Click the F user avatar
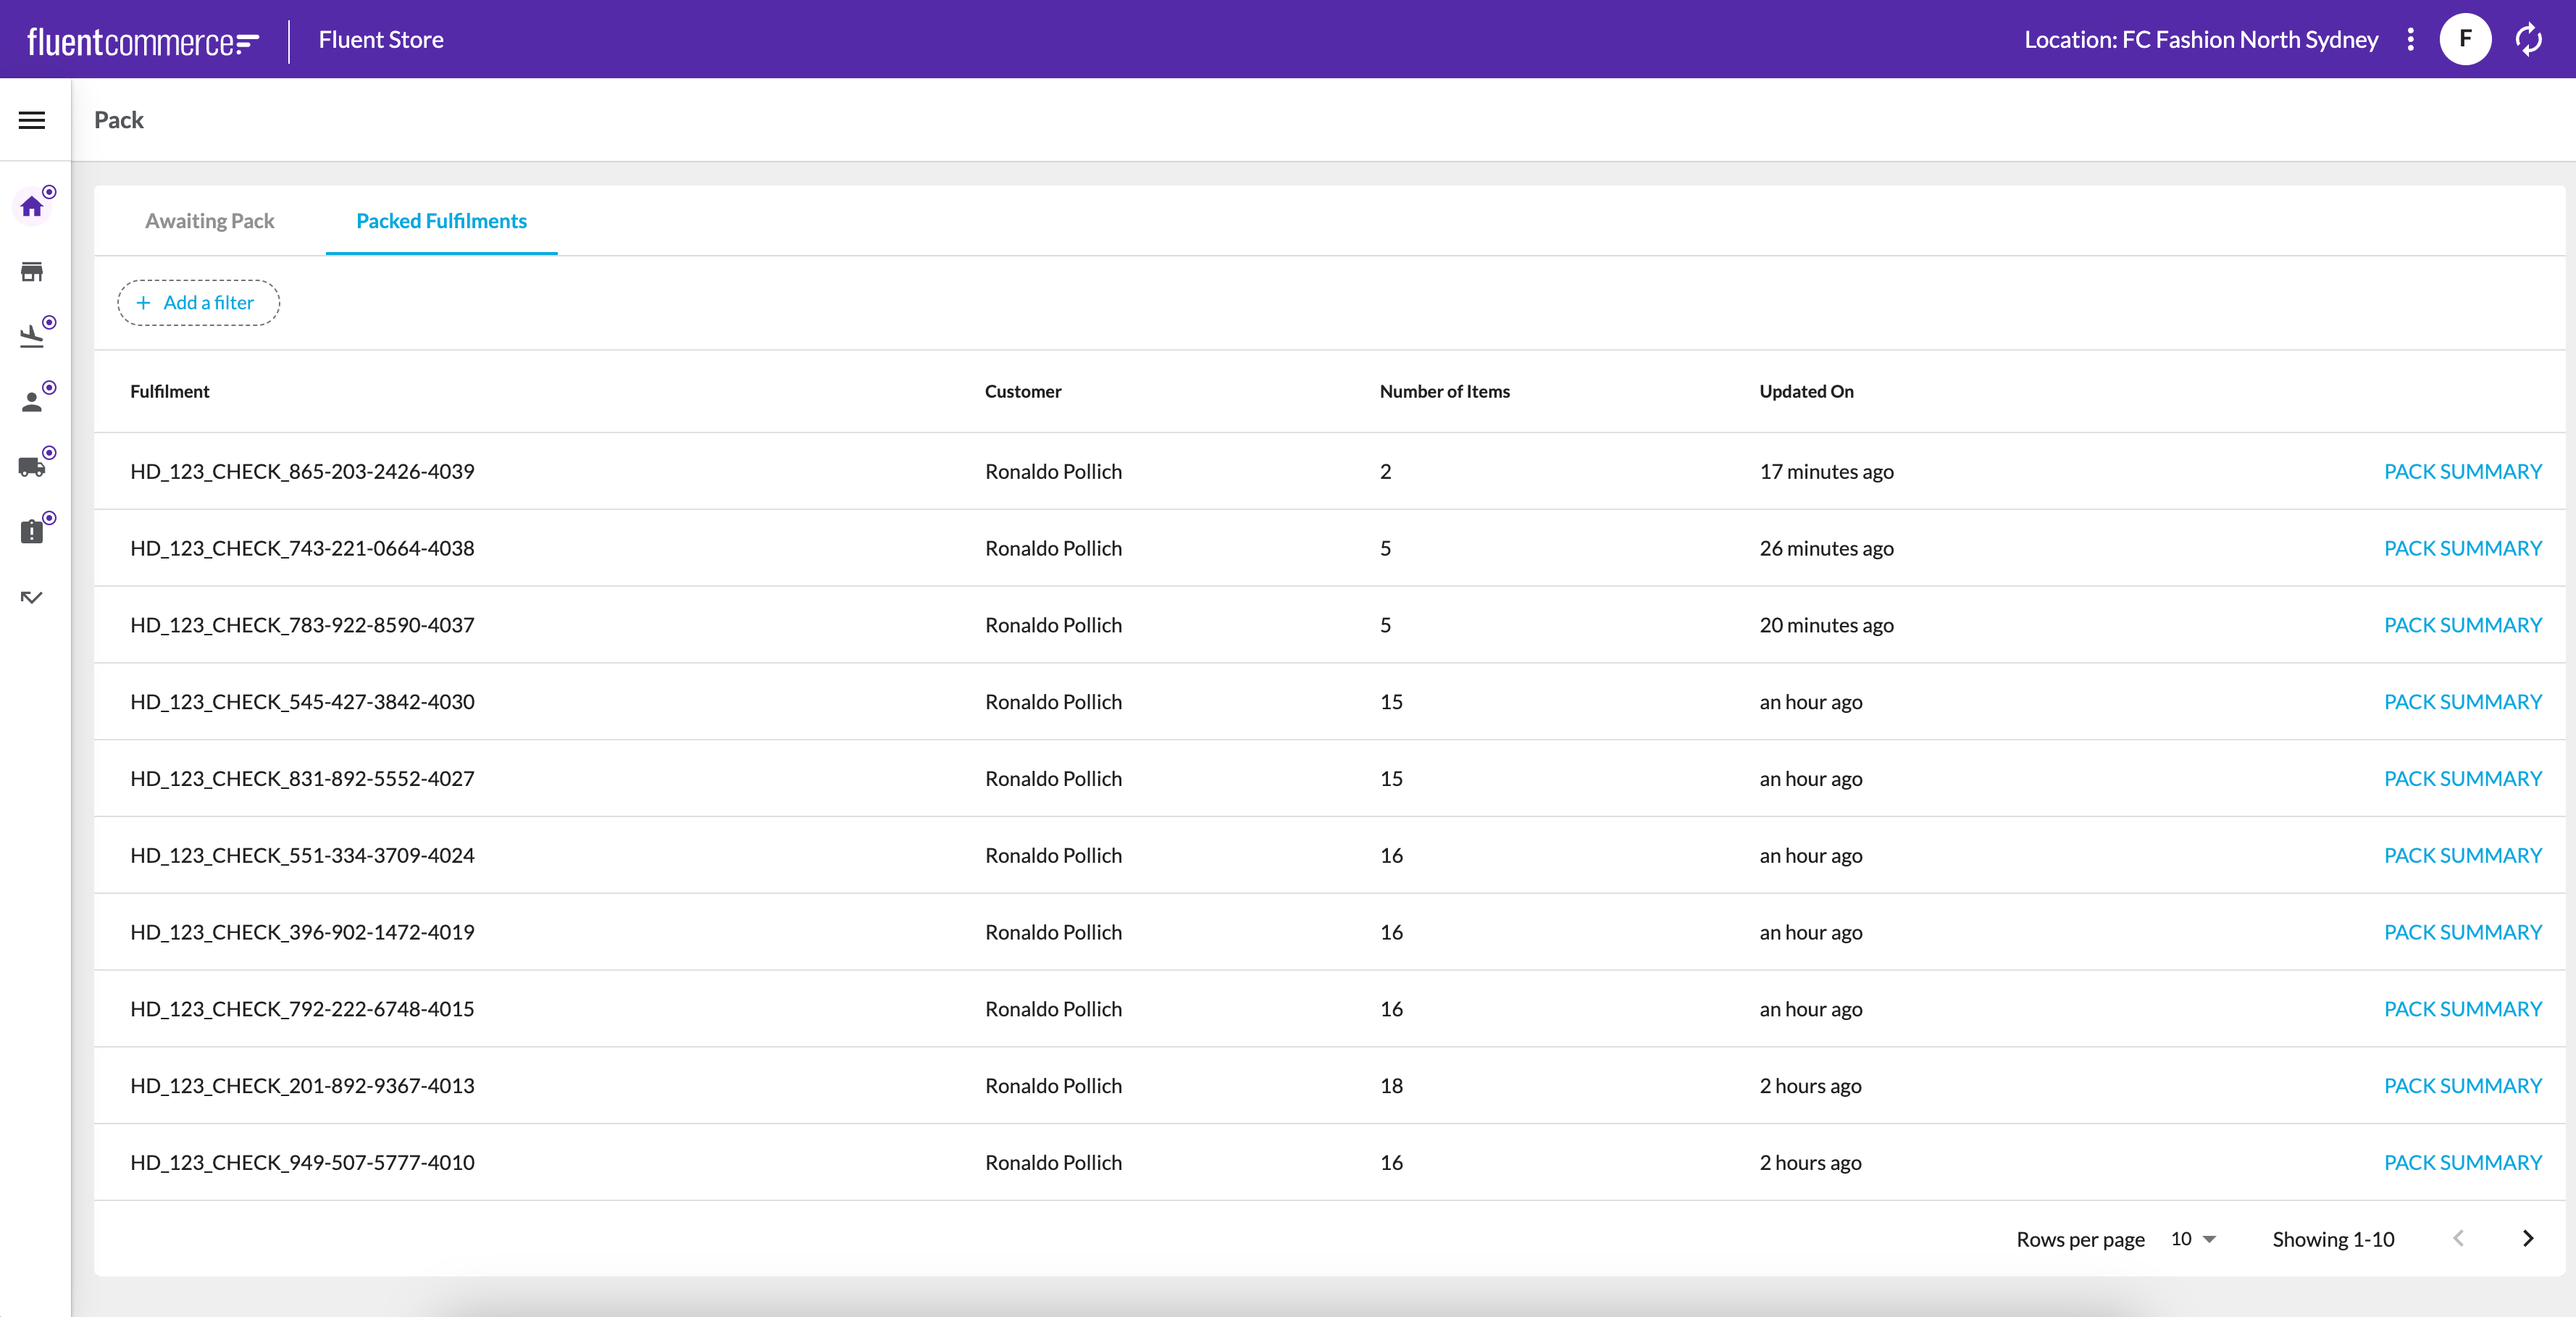This screenshot has height=1317, width=2576. point(2465,40)
